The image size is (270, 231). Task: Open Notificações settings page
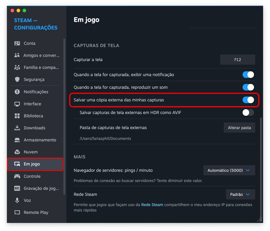[x=35, y=92]
